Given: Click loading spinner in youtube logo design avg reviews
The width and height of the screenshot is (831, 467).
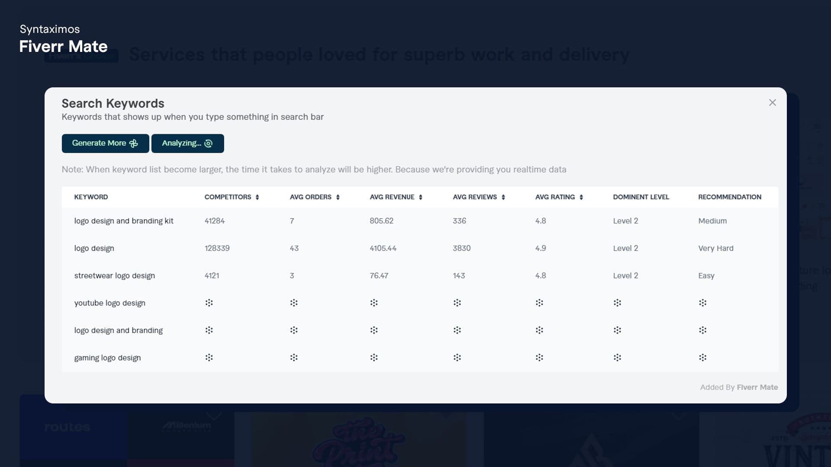Looking at the screenshot, I should coord(457,303).
